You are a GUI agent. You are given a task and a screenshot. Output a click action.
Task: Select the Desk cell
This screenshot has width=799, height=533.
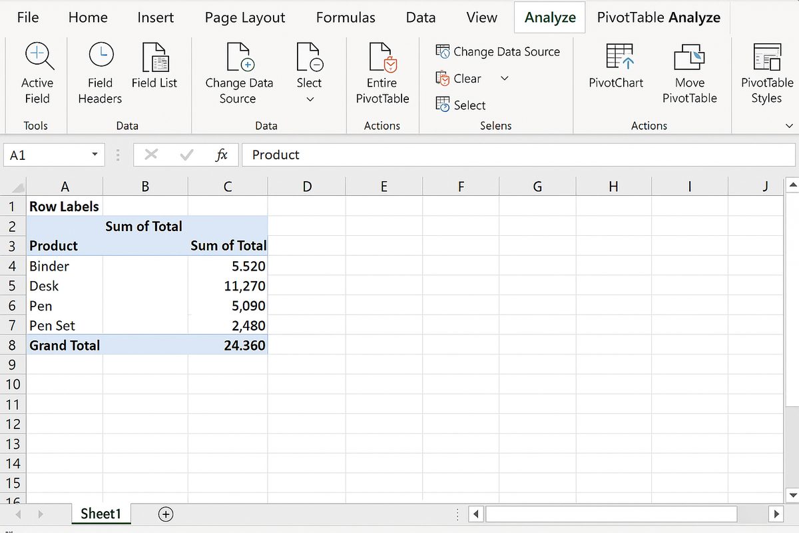[x=65, y=286]
